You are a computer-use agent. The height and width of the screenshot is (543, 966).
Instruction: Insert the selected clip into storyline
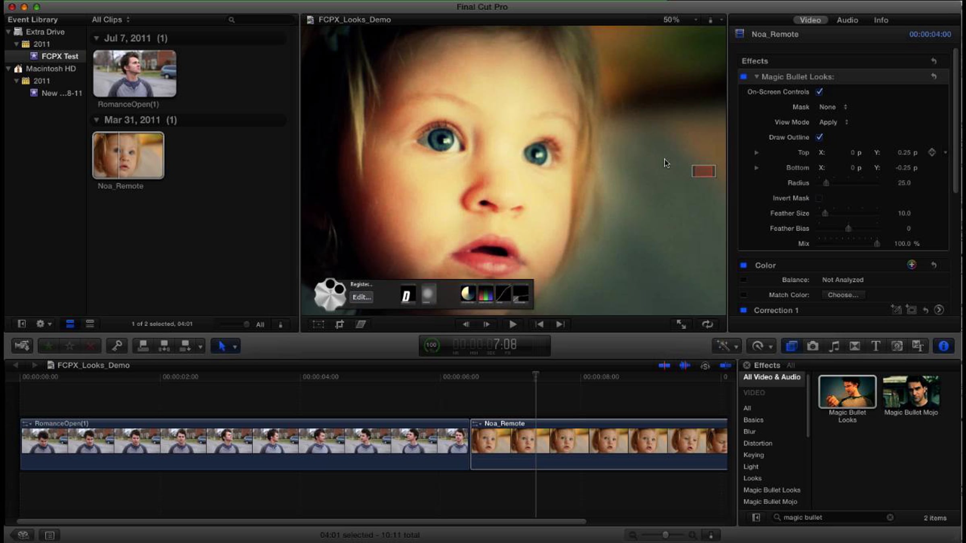coord(164,346)
